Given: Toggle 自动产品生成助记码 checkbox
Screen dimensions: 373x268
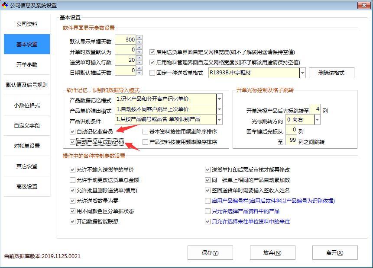Looking at the screenshot, I should (72, 142).
